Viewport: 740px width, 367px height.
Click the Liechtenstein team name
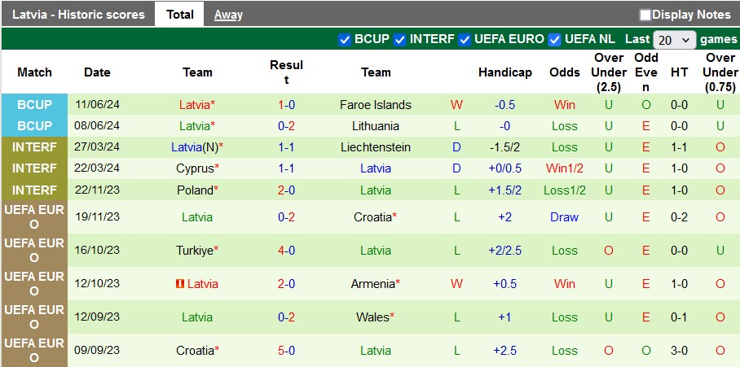pyautogui.click(x=376, y=147)
